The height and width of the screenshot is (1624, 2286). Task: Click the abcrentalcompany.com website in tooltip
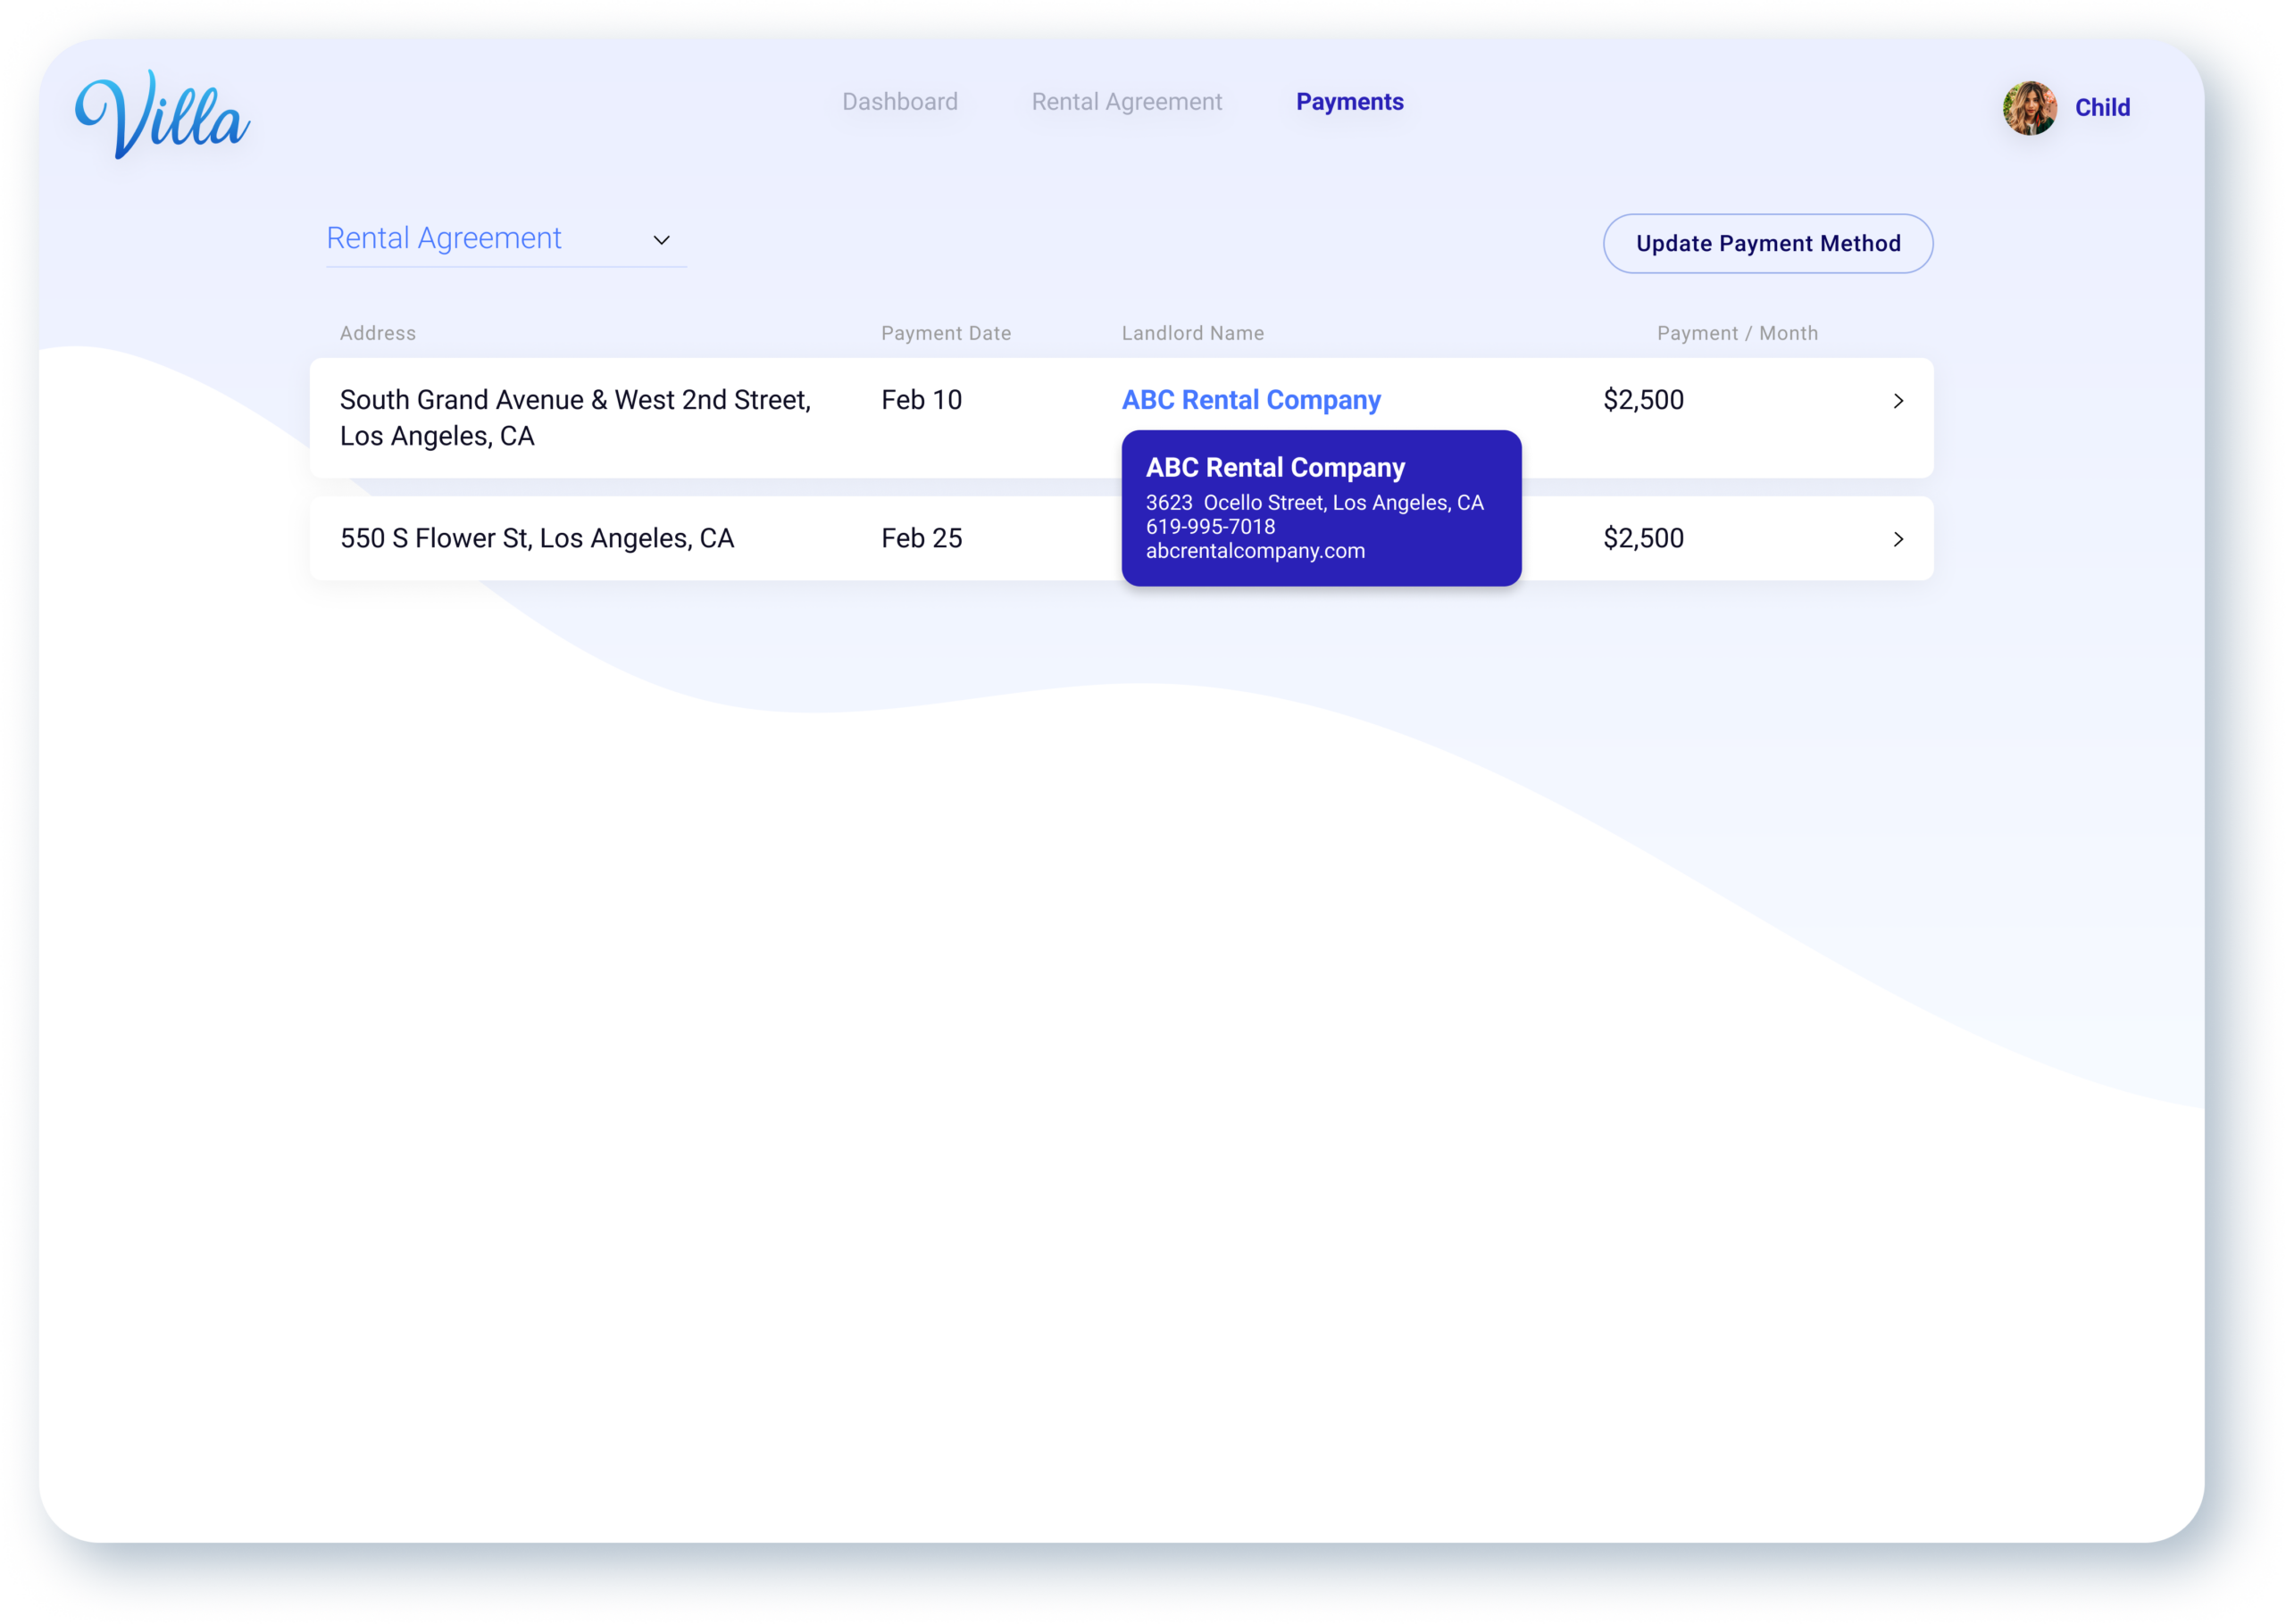click(x=1254, y=551)
